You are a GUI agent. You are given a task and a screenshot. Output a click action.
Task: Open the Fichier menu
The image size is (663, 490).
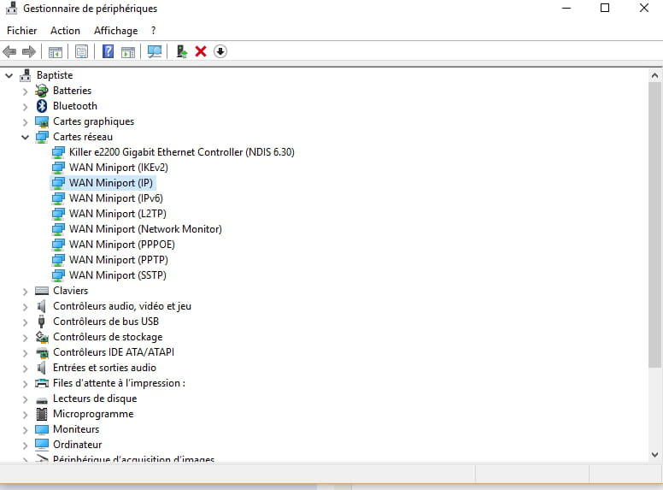tap(21, 31)
